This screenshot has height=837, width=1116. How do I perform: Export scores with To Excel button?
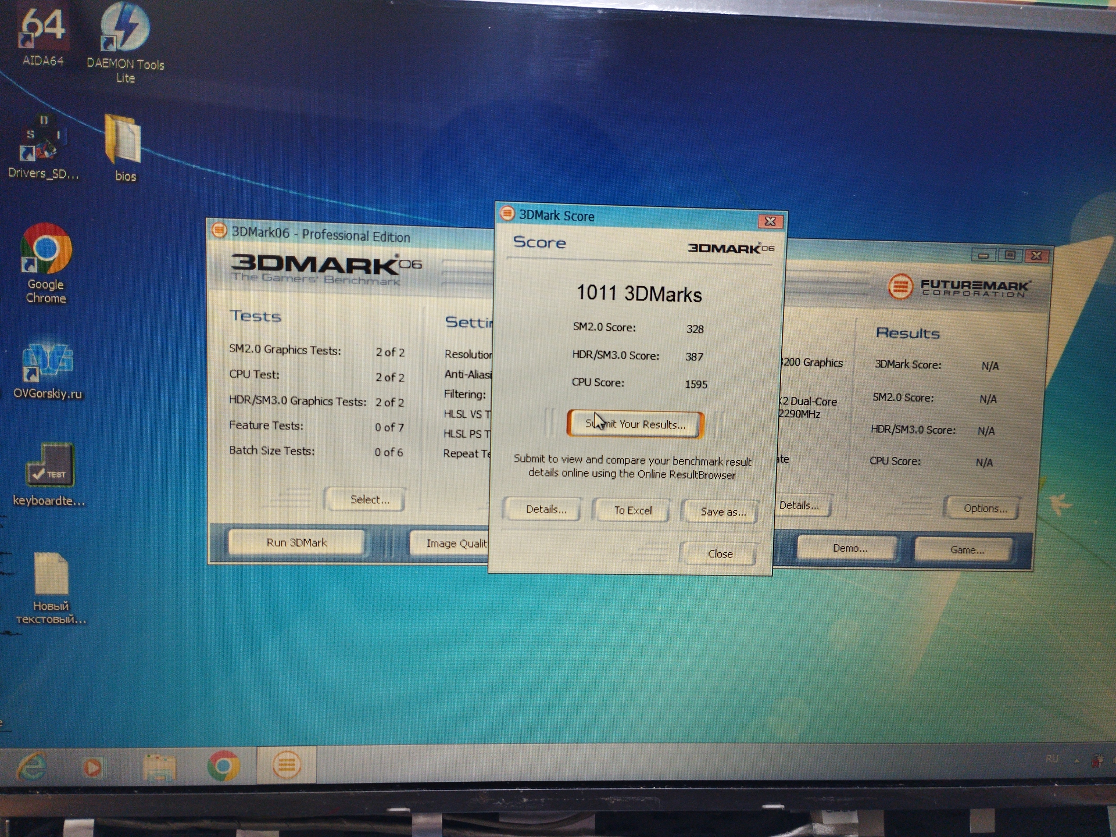click(x=632, y=510)
